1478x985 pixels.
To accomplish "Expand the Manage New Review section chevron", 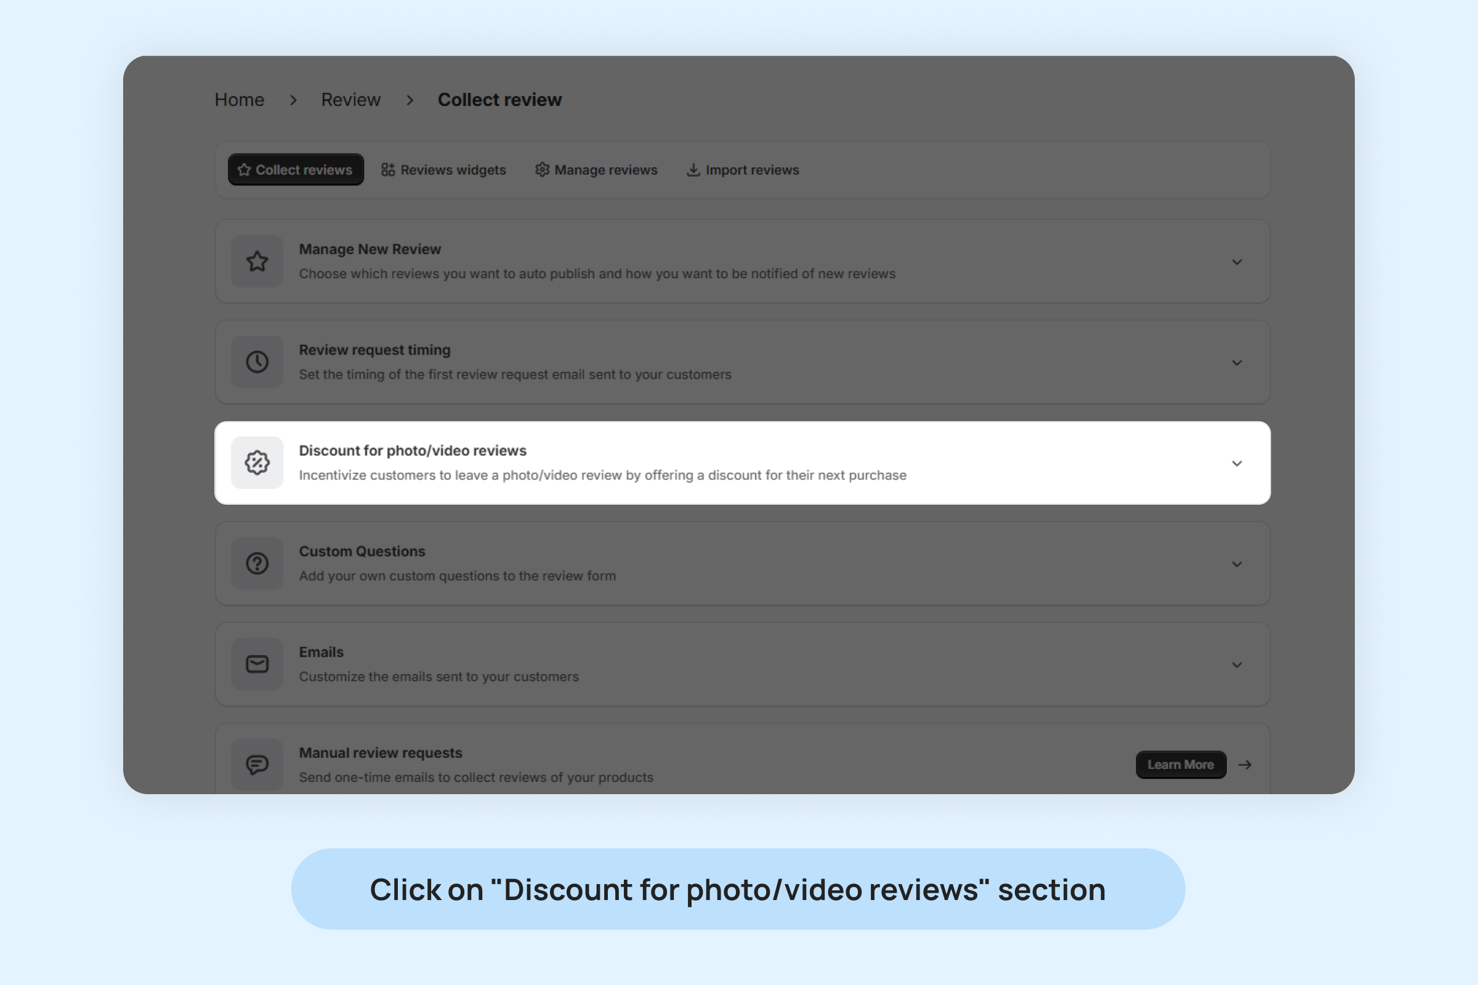I will point(1237,262).
